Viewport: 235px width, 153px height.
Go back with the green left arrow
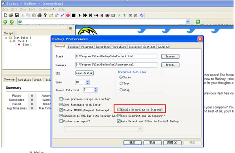(5, 22)
